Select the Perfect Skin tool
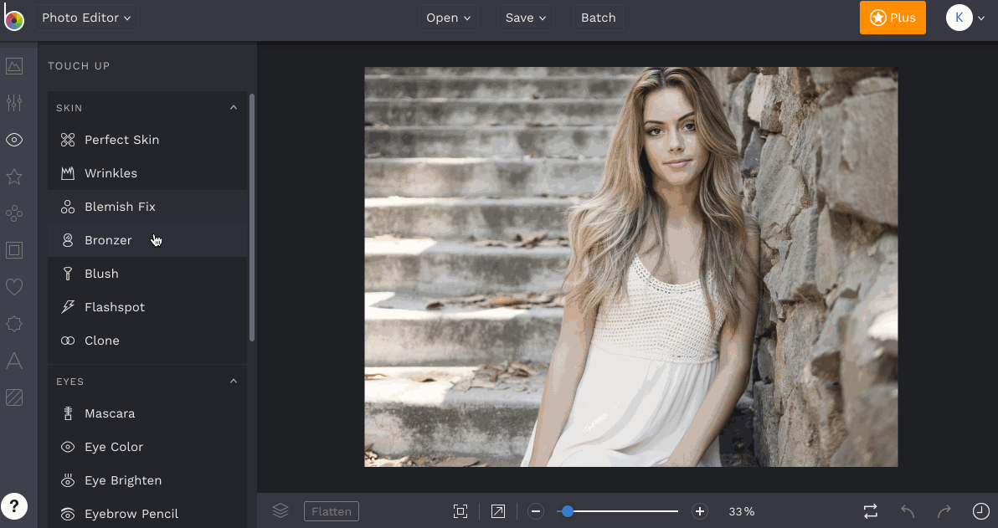Image resolution: width=998 pixels, height=528 pixels. click(x=147, y=140)
